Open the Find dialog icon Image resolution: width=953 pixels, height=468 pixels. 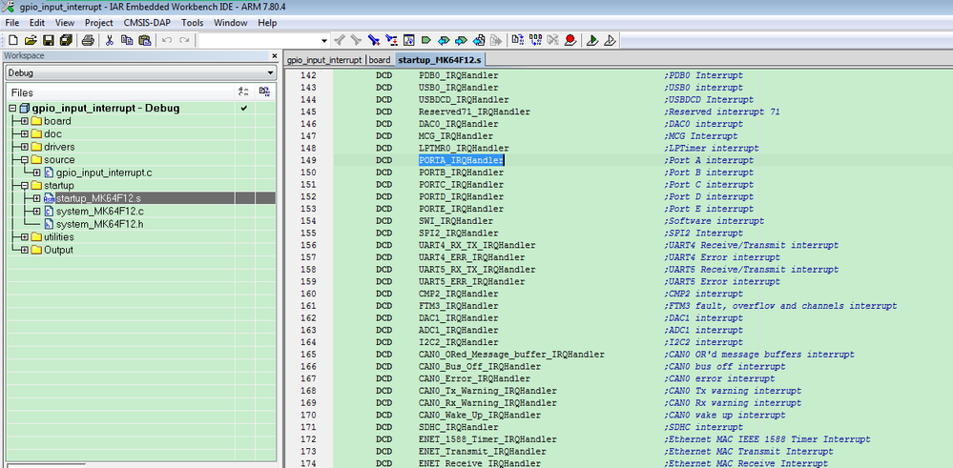tap(374, 41)
